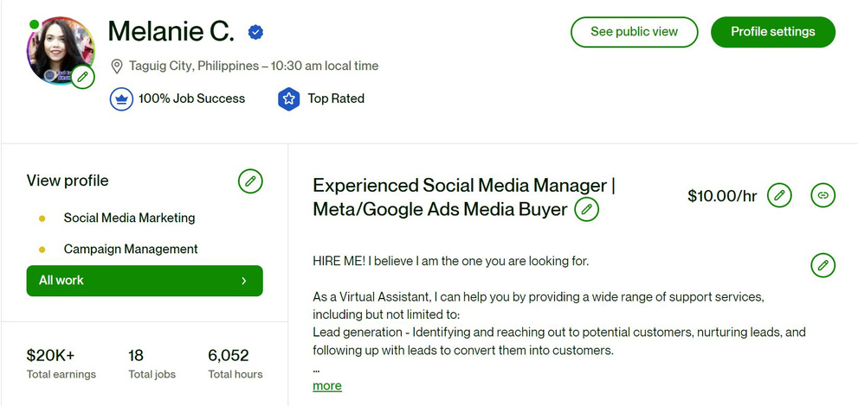
Task: Select the Social Media Marketing profile
Action: [x=129, y=219]
